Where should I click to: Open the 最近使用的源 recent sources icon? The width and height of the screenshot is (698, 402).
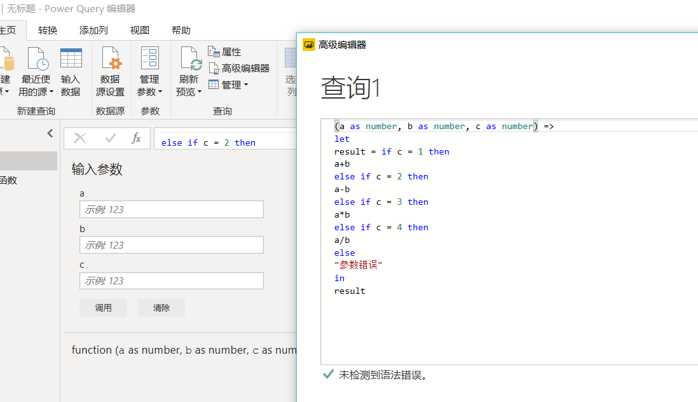point(38,59)
